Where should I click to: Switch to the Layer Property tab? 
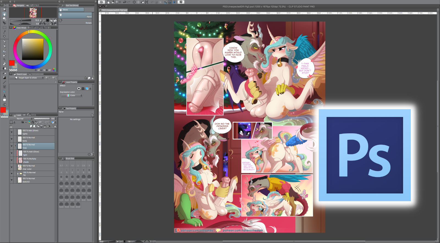click(x=70, y=82)
